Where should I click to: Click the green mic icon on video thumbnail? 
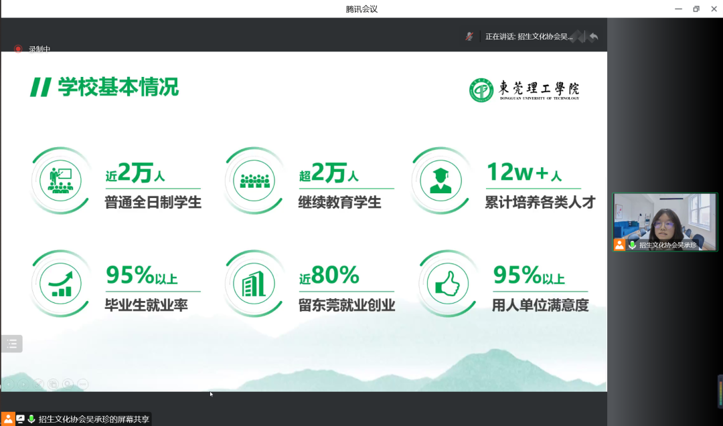click(632, 245)
